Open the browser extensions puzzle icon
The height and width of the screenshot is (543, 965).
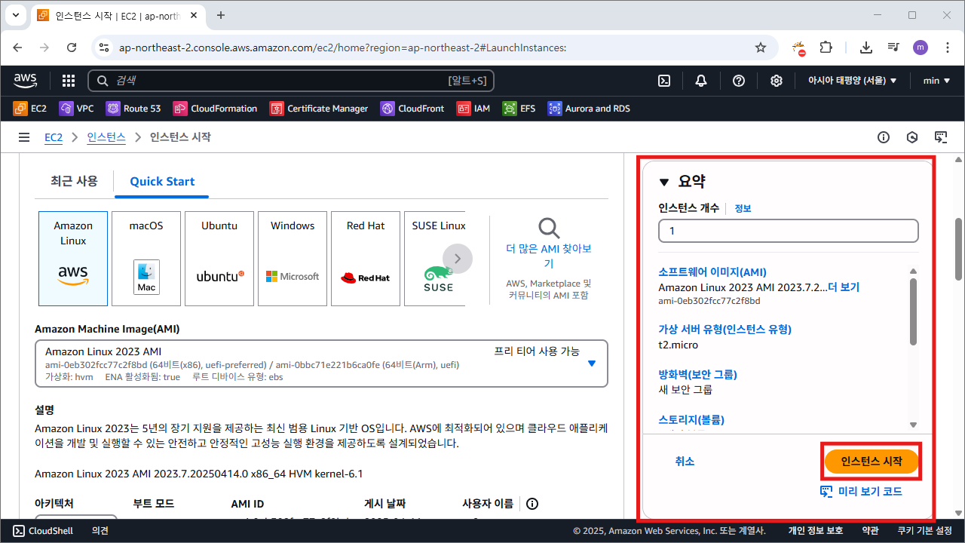[826, 48]
